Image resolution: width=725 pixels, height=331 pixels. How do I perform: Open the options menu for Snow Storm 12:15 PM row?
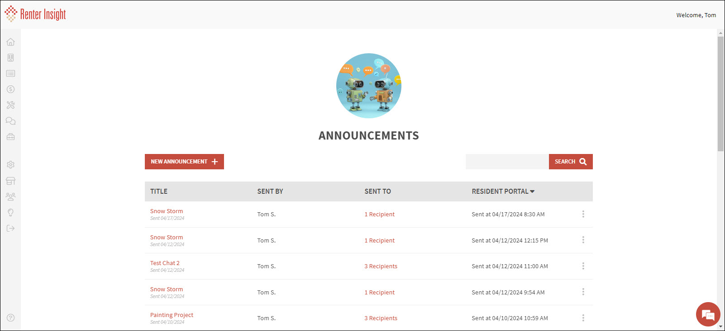click(x=583, y=240)
